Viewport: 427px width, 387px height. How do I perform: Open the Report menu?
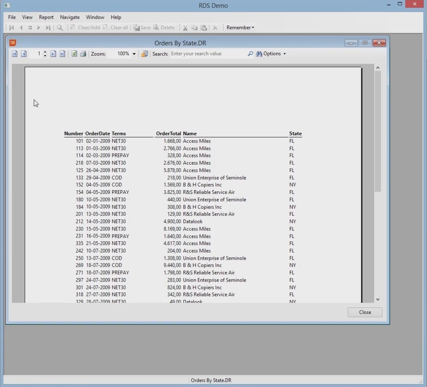(x=46, y=17)
